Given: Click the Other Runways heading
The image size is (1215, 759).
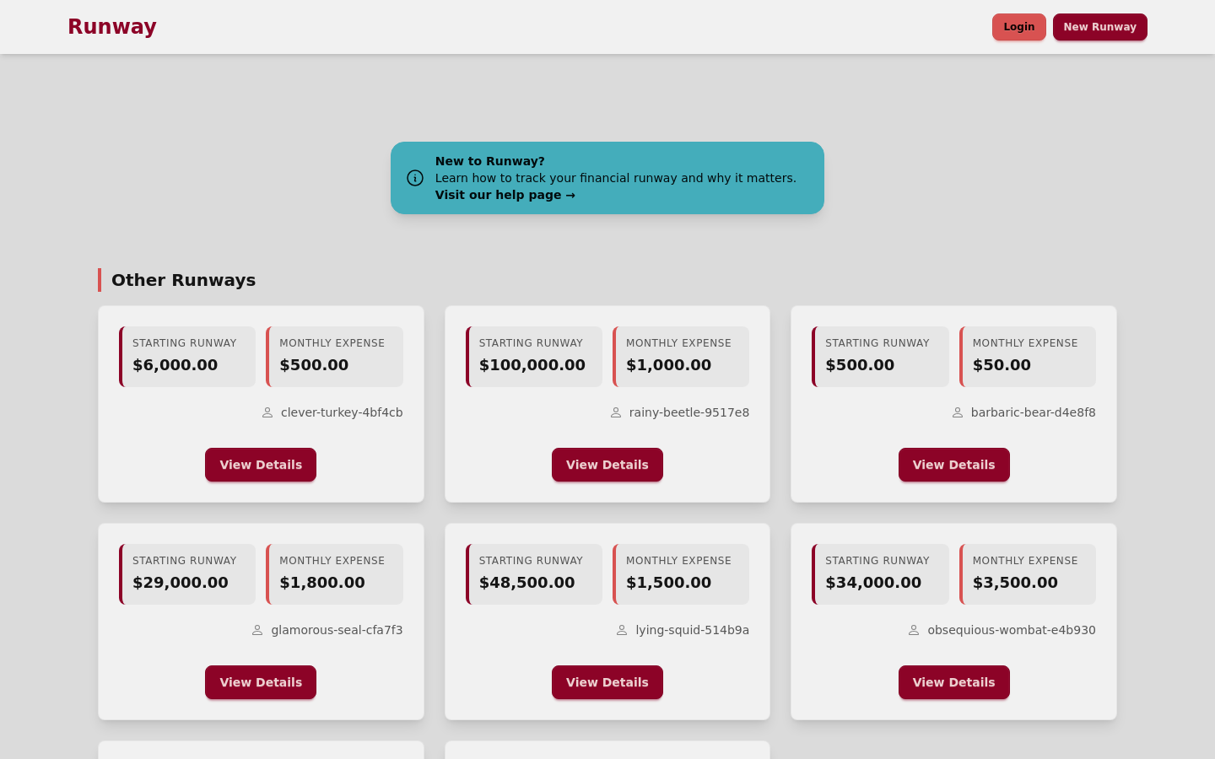Looking at the screenshot, I should (183, 280).
